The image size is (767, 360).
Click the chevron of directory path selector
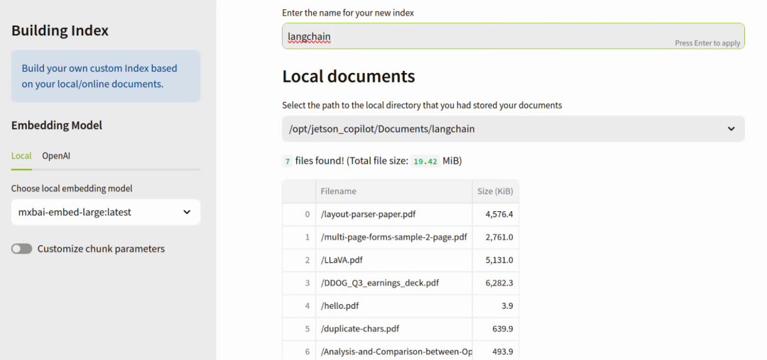731,129
